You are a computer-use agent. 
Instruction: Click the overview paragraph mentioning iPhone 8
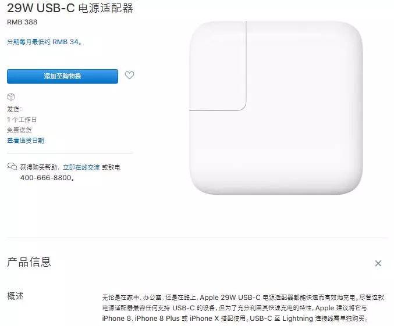[243, 308]
